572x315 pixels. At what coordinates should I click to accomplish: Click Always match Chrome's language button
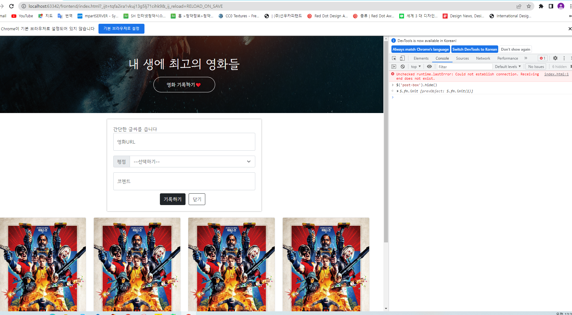click(x=421, y=49)
